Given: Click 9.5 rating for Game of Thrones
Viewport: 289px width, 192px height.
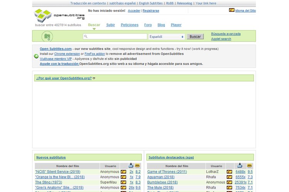Looking at the screenshot, I should (x=250, y=172).
